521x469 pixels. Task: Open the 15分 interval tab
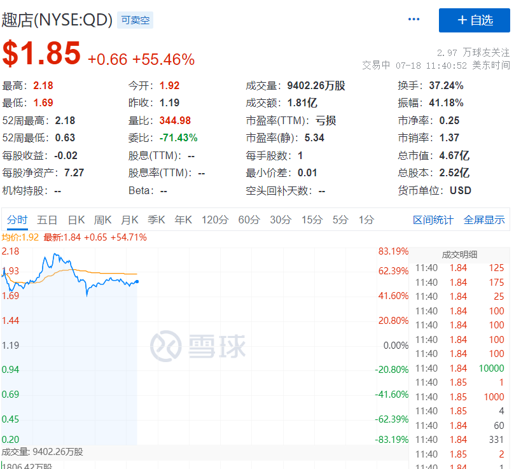tap(312, 220)
